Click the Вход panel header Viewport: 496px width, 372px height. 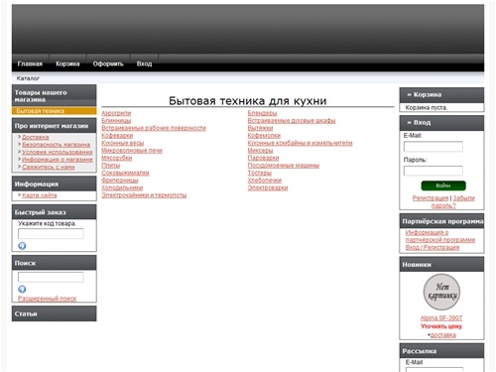(x=441, y=123)
